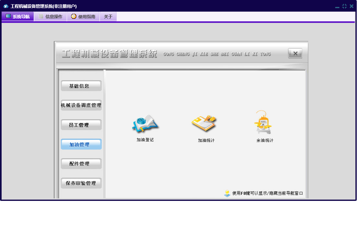
Task: Switch to the 系统导航 tab
Action: [x=18, y=17]
